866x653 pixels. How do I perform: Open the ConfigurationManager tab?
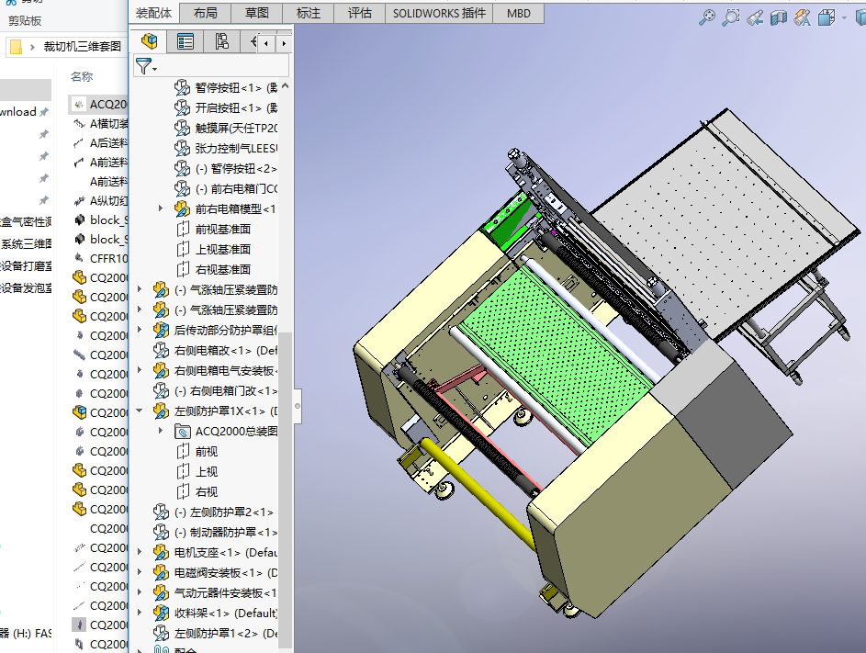[221, 41]
